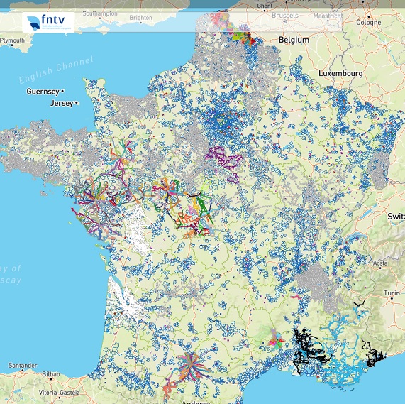Click the Santander city label
The image size is (405, 404).
[23, 366]
